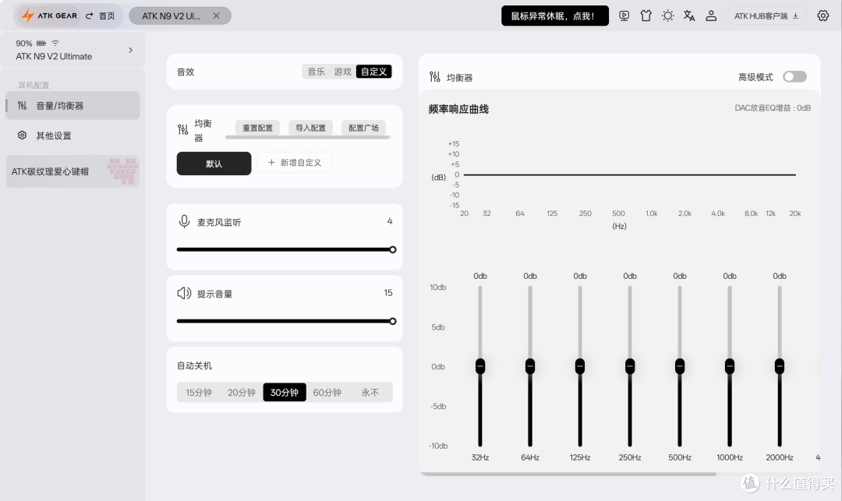Open the 配置广场 button

coord(363,128)
